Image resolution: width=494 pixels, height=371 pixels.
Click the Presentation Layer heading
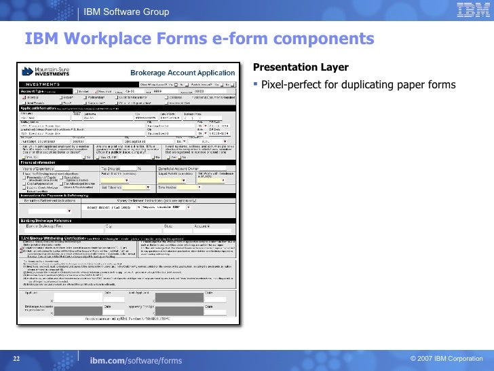[x=301, y=67]
